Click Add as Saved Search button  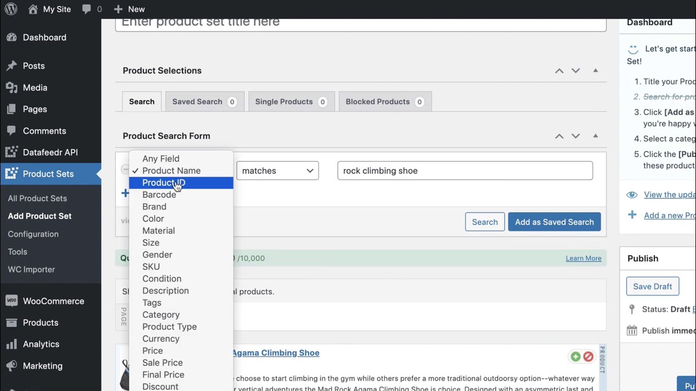pos(554,222)
